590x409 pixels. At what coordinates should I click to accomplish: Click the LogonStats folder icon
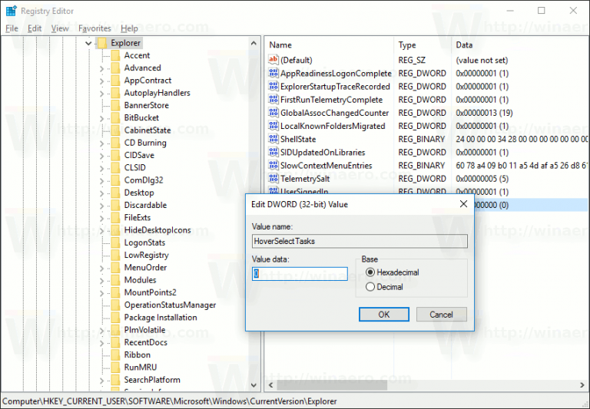pos(115,242)
